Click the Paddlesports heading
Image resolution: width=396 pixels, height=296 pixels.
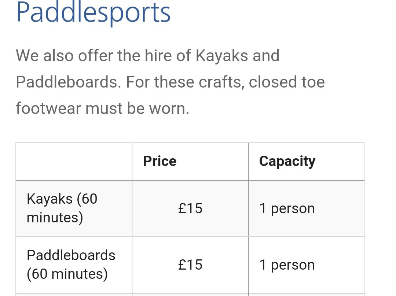(x=93, y=12)
